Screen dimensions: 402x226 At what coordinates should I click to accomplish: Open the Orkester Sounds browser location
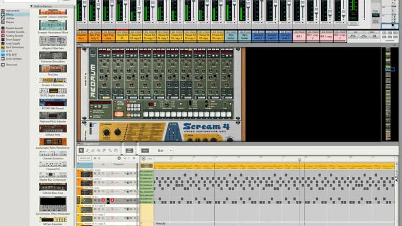[15, 32]
